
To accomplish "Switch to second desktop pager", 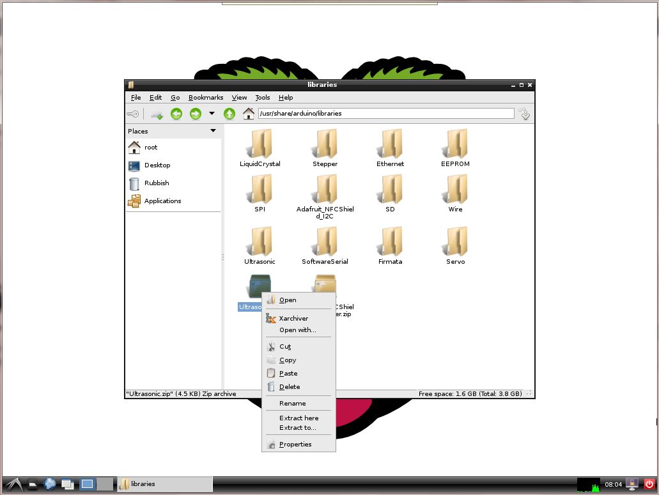I will pyautogui.click(x=105, y=484).
